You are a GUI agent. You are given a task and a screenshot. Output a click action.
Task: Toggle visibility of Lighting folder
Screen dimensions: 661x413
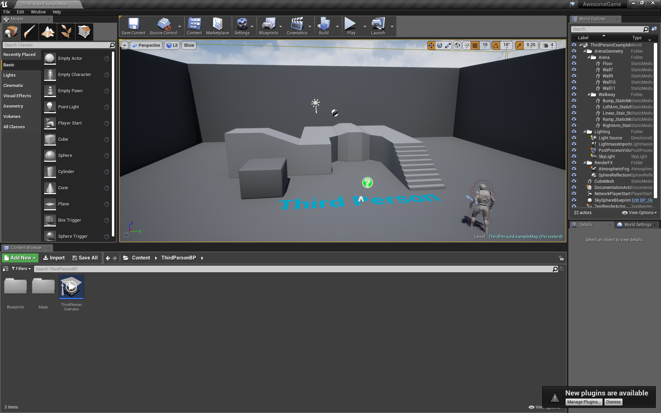coord(575,131)
